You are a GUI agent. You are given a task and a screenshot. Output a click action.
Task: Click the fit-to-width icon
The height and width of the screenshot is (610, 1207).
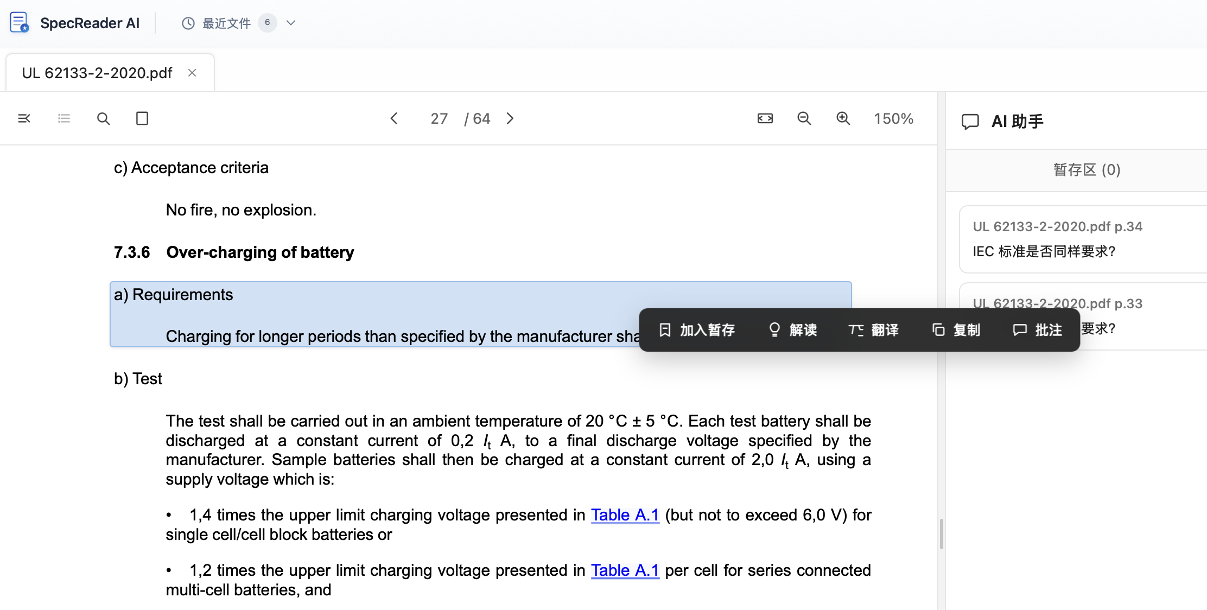click(x=765, y=118)
